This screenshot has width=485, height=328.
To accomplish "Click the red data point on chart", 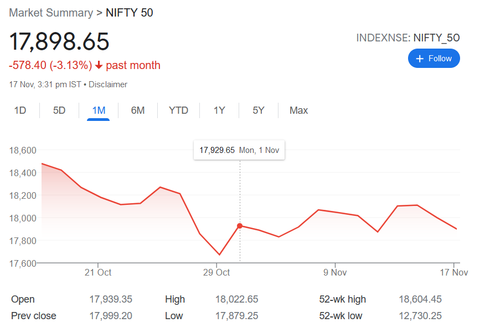I will (240, 226).
